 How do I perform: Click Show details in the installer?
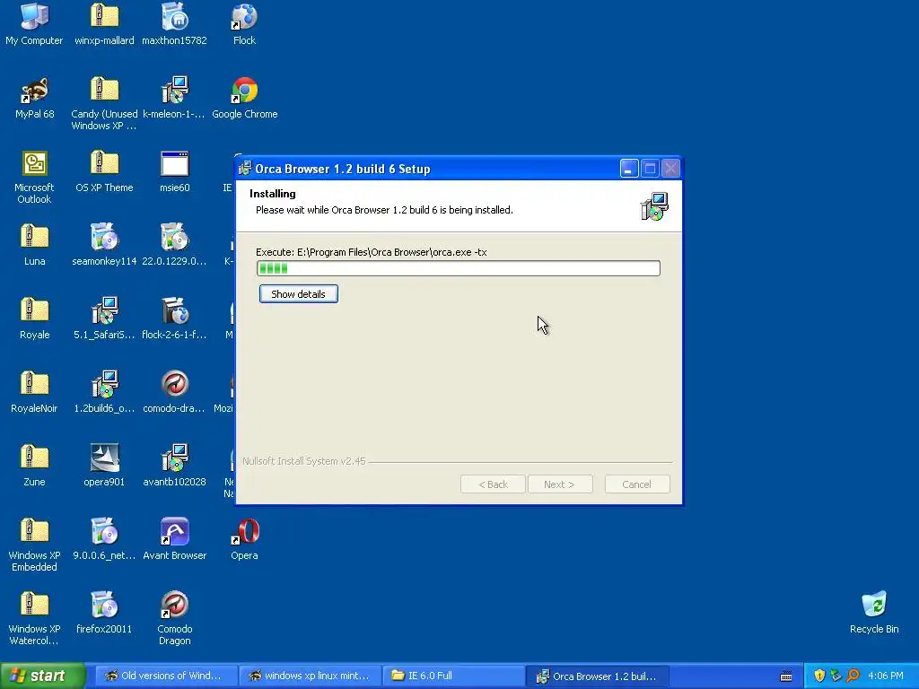pyautogui.click(x=298, y=294)
